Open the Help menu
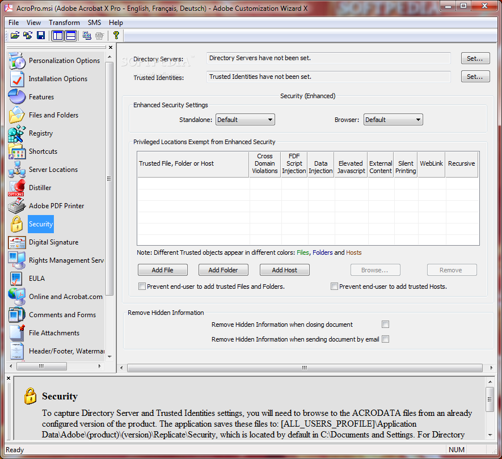502x459 pixels. pos(116,23)
